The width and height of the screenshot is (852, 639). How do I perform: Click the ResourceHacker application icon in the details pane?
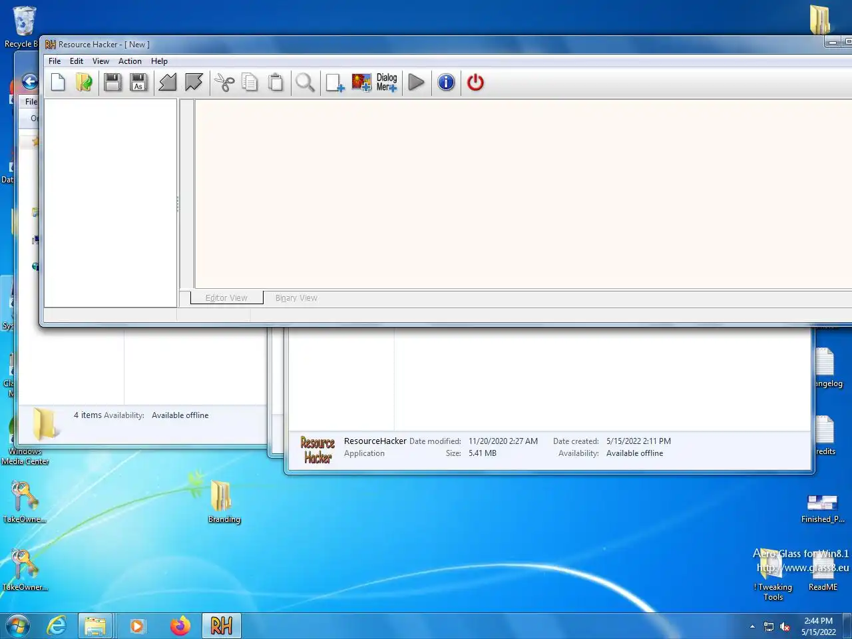[318, 450]
